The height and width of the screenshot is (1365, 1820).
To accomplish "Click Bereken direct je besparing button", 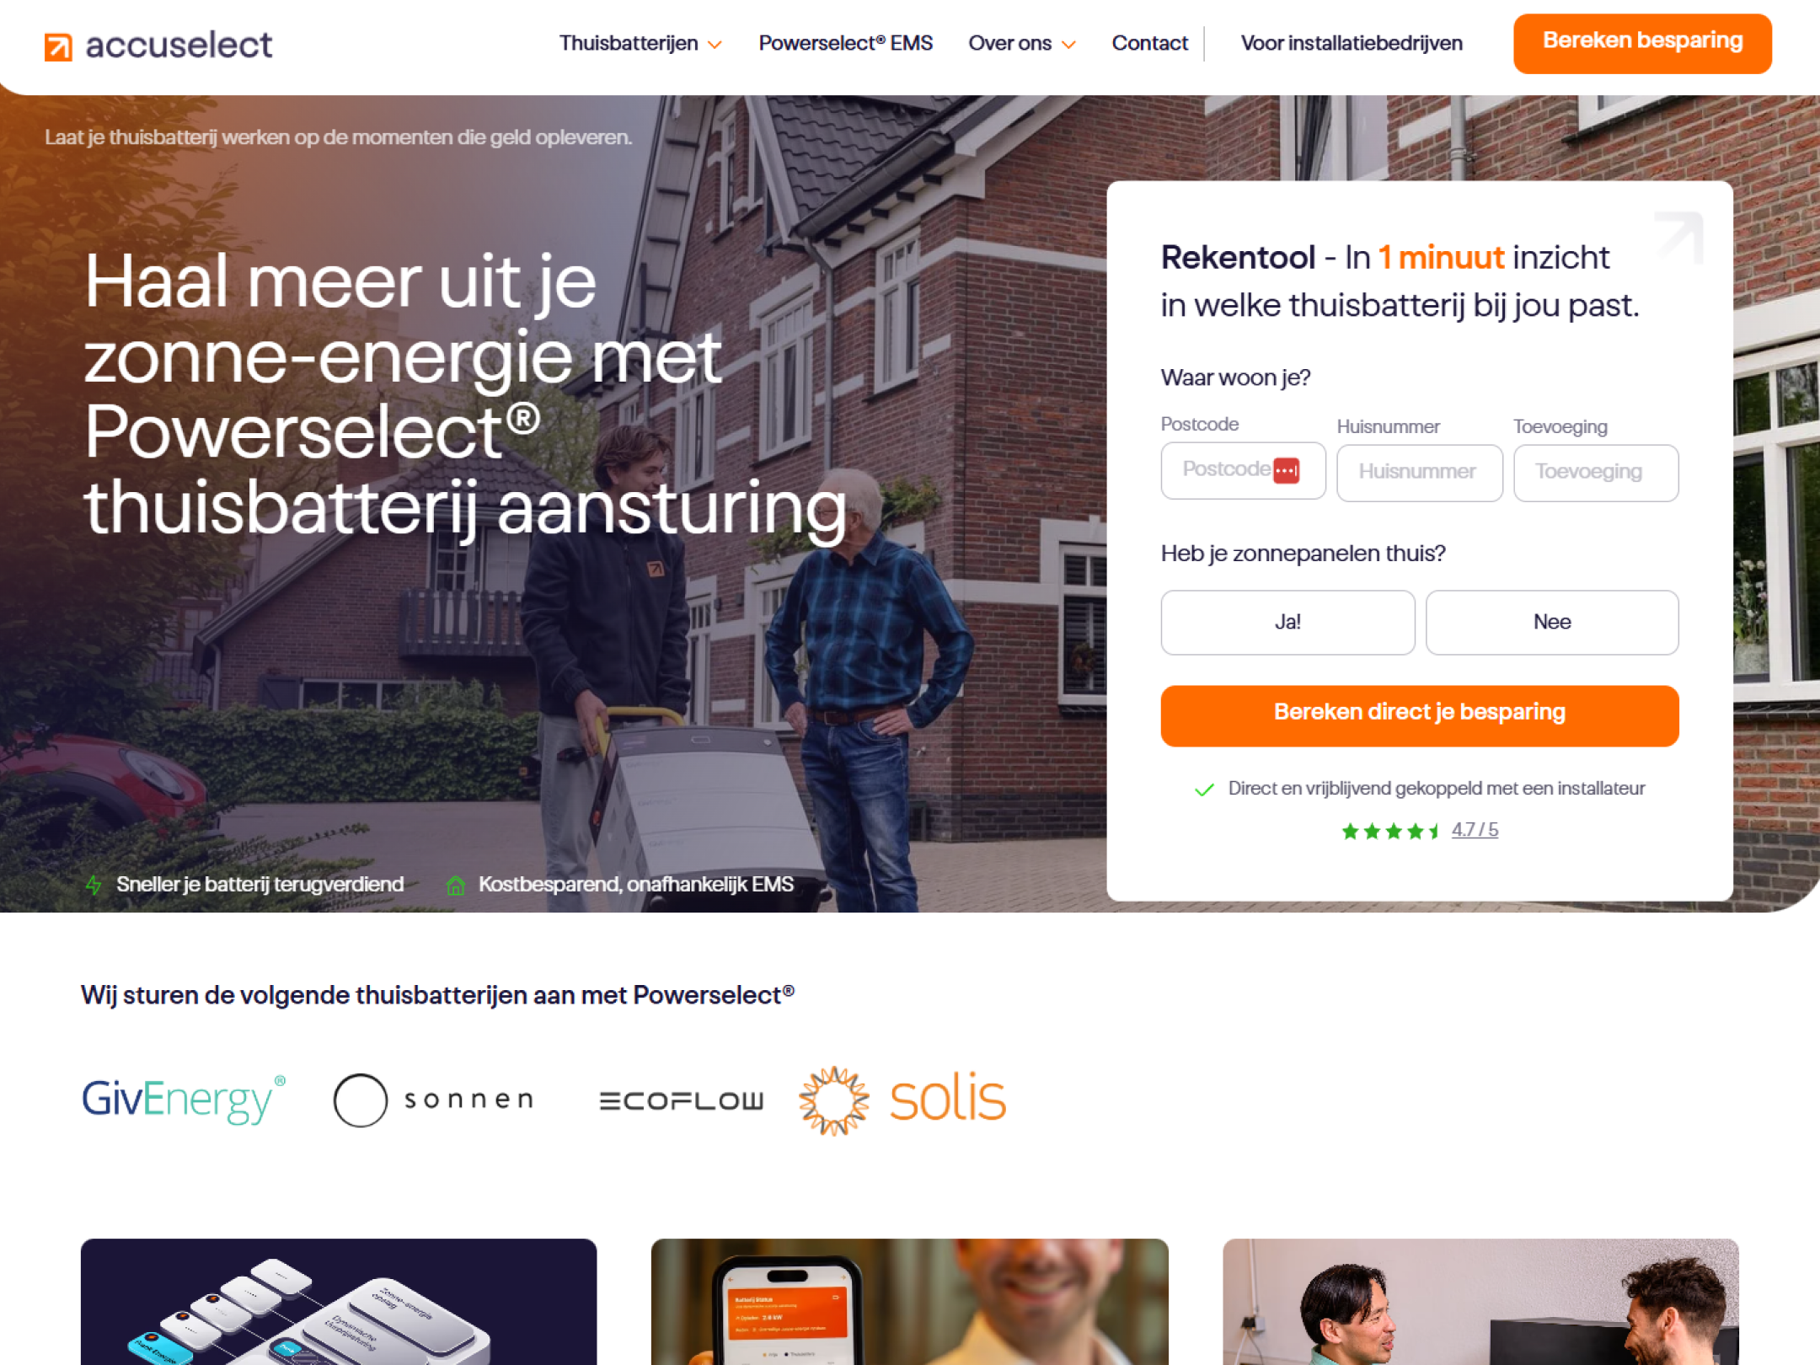I will click(x=1420, y=715).
